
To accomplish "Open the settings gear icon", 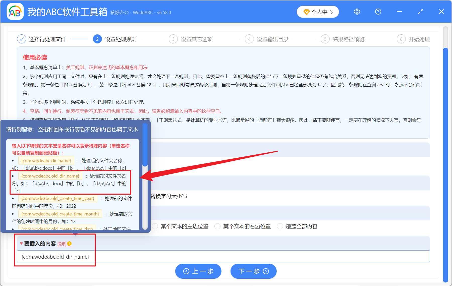I will 357,12.
